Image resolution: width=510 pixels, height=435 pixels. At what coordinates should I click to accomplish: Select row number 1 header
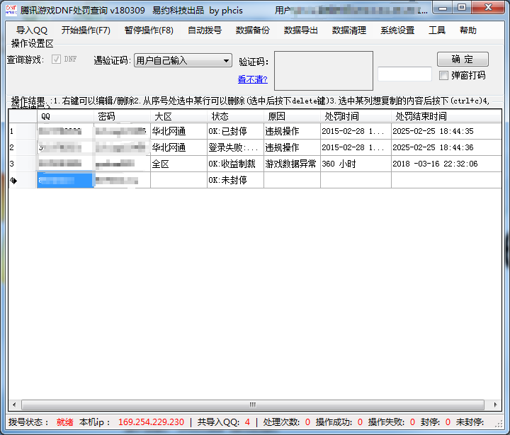click(23, 131)
